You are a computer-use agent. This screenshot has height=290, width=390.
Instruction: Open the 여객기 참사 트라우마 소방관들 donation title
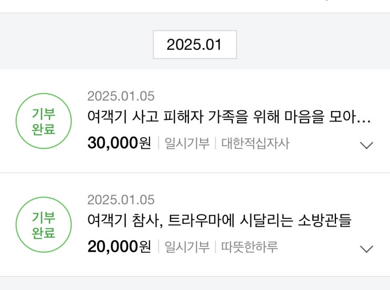pyautogui.click(x=219, y=221)
